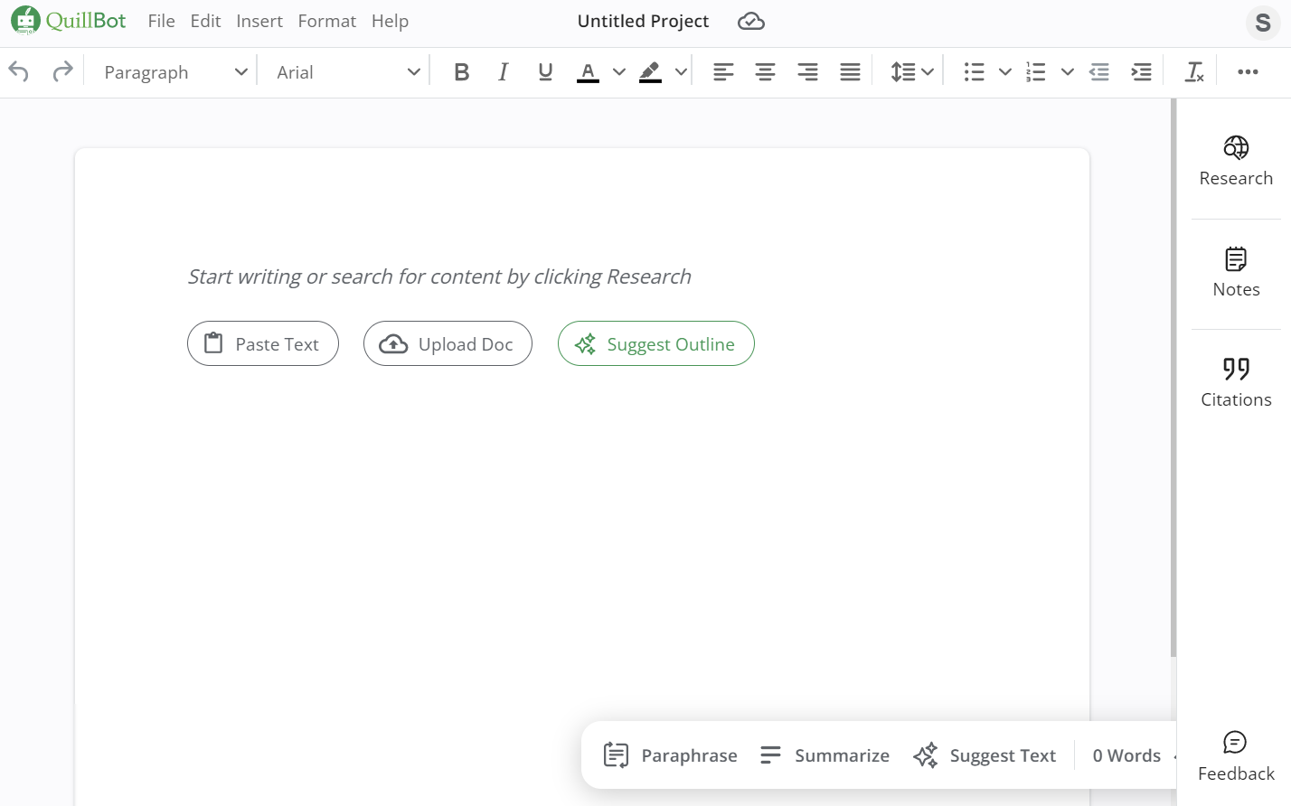Screen dimensions: 1291x806
Task: Open the Arial font dropdown
Action: tap(347, 72)
